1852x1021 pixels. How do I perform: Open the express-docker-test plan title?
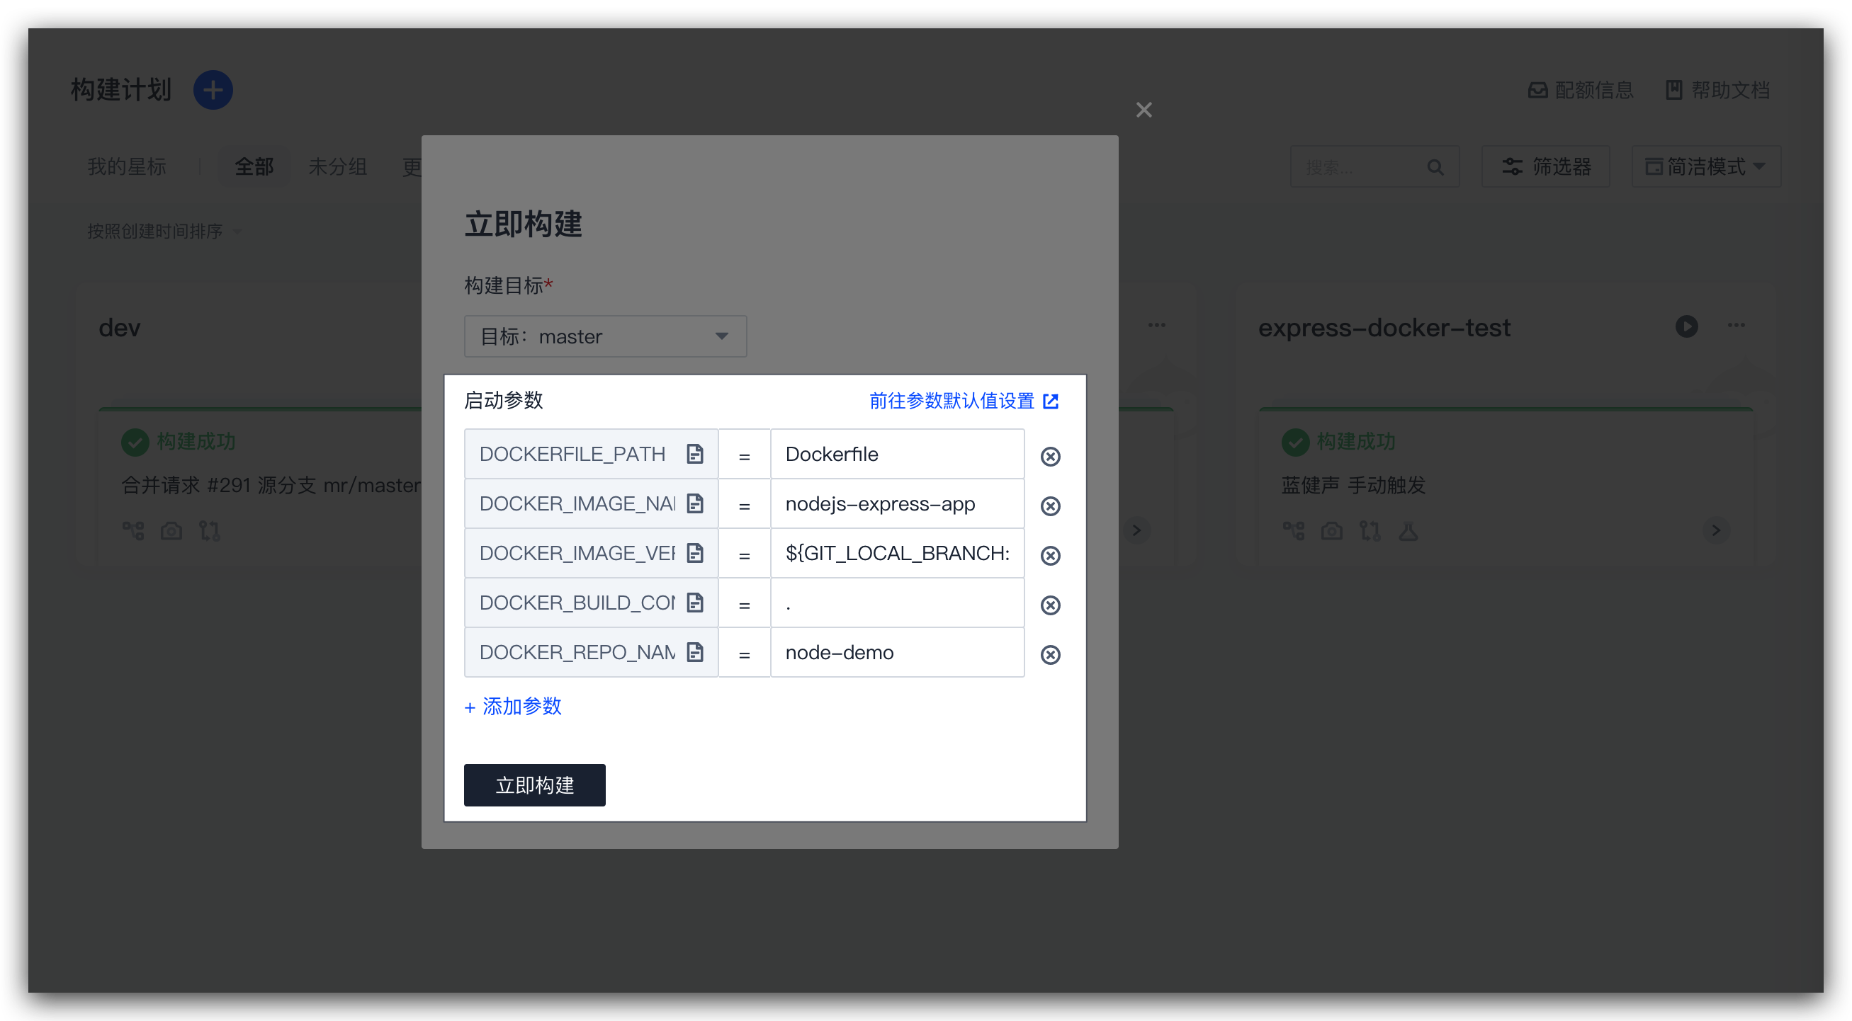coord(1384,328)
